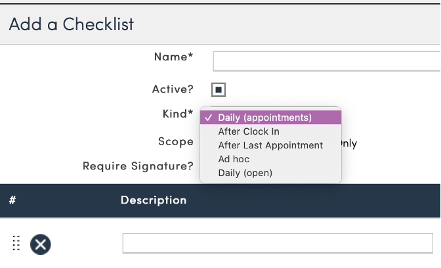Click the row drag handle dots
The height and width of the screenshot is (268, 441).
[x=16, y=243]
